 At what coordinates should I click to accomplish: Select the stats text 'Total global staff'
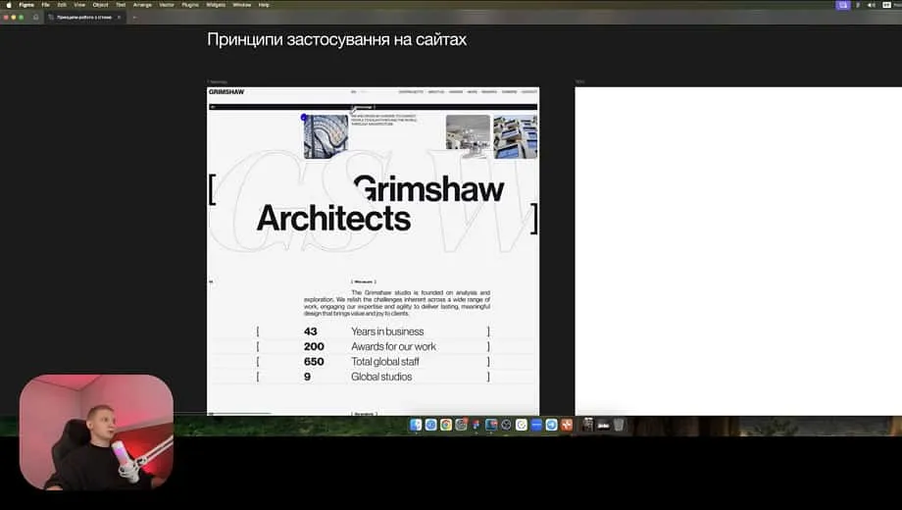click(385, 362)
